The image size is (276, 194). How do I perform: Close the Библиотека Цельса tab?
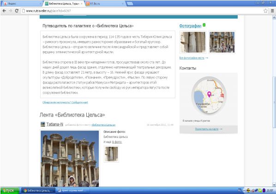82,4
